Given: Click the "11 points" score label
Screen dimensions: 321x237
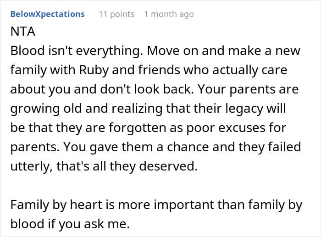Looking at the screenshot, I should point(116,14).
